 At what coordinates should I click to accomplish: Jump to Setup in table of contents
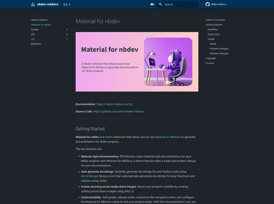click(213, 44)
